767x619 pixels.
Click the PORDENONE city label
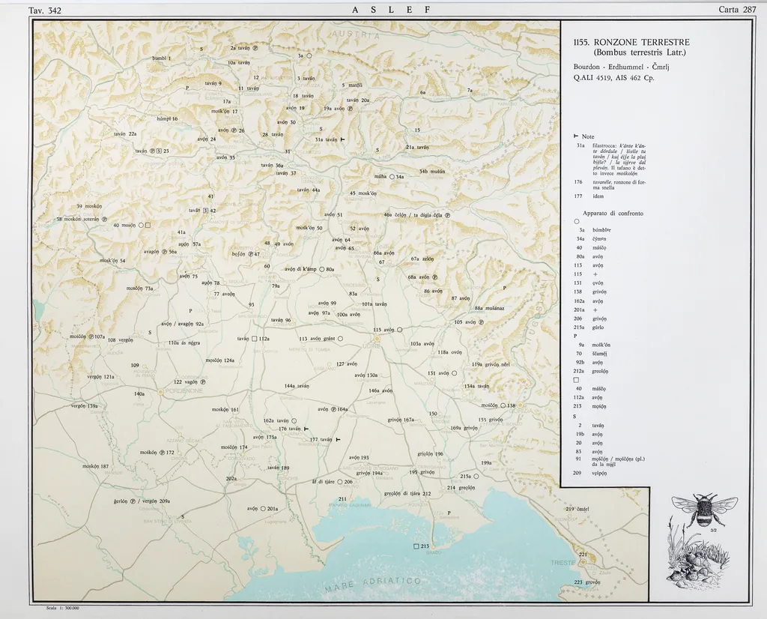tap(187, 391)
